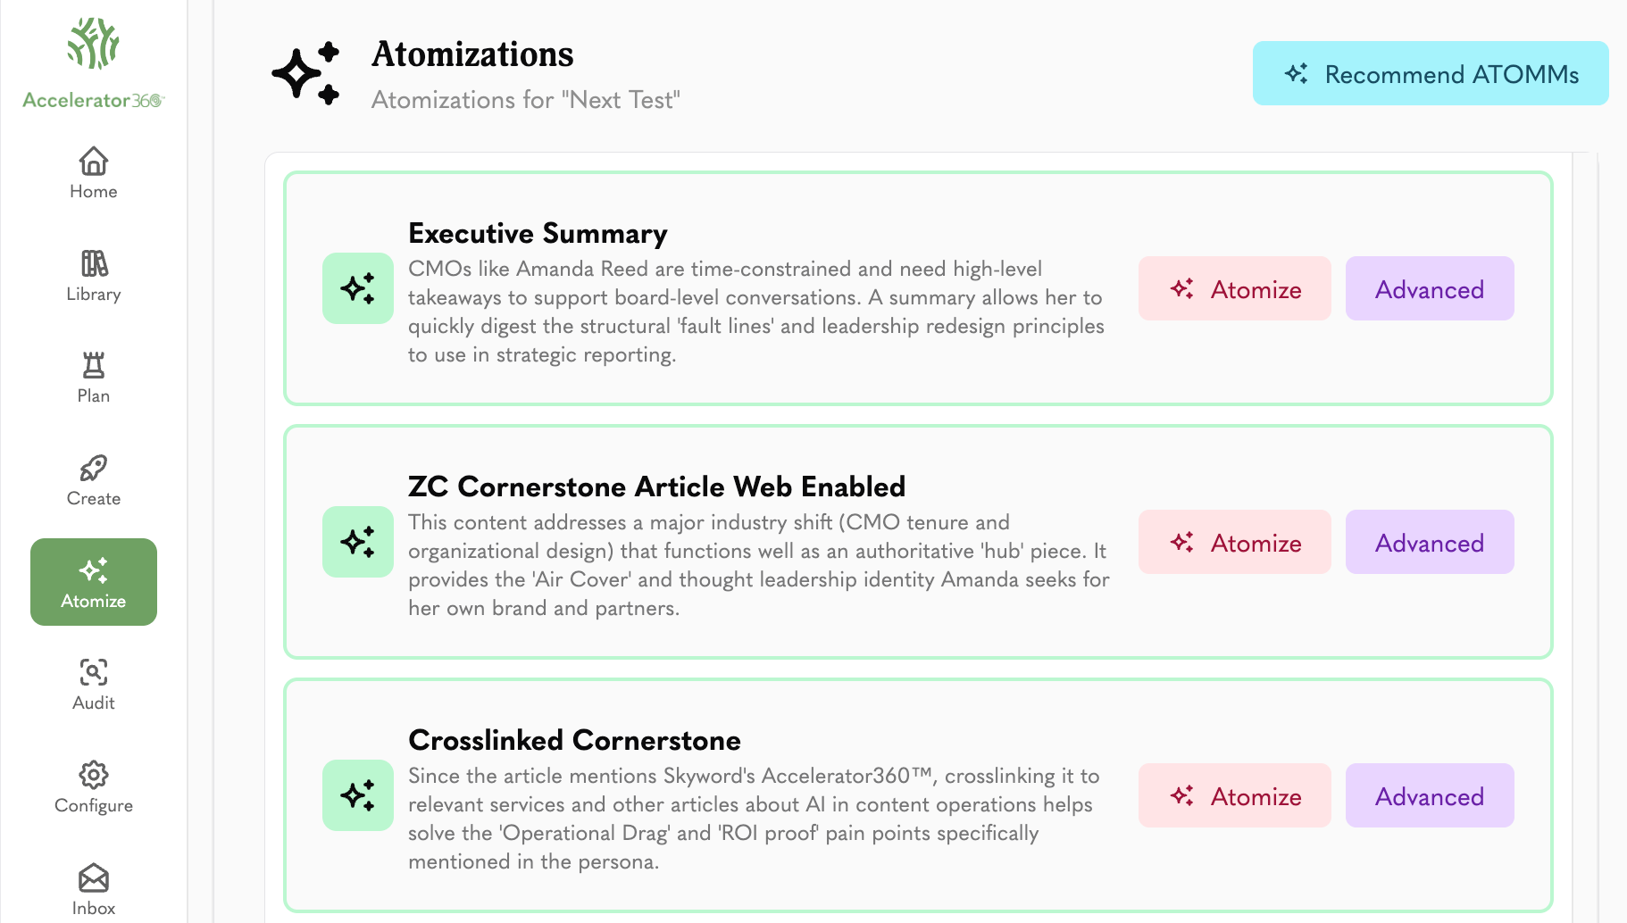The image size is (1627, 923).
Task: Click the Recommend ATOMMs button
Action: pos(1431,73)
